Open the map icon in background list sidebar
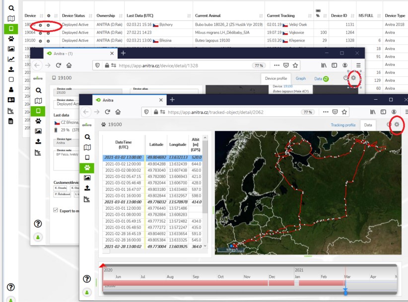This screenshot has height=302, width=408. coord(11,18)
